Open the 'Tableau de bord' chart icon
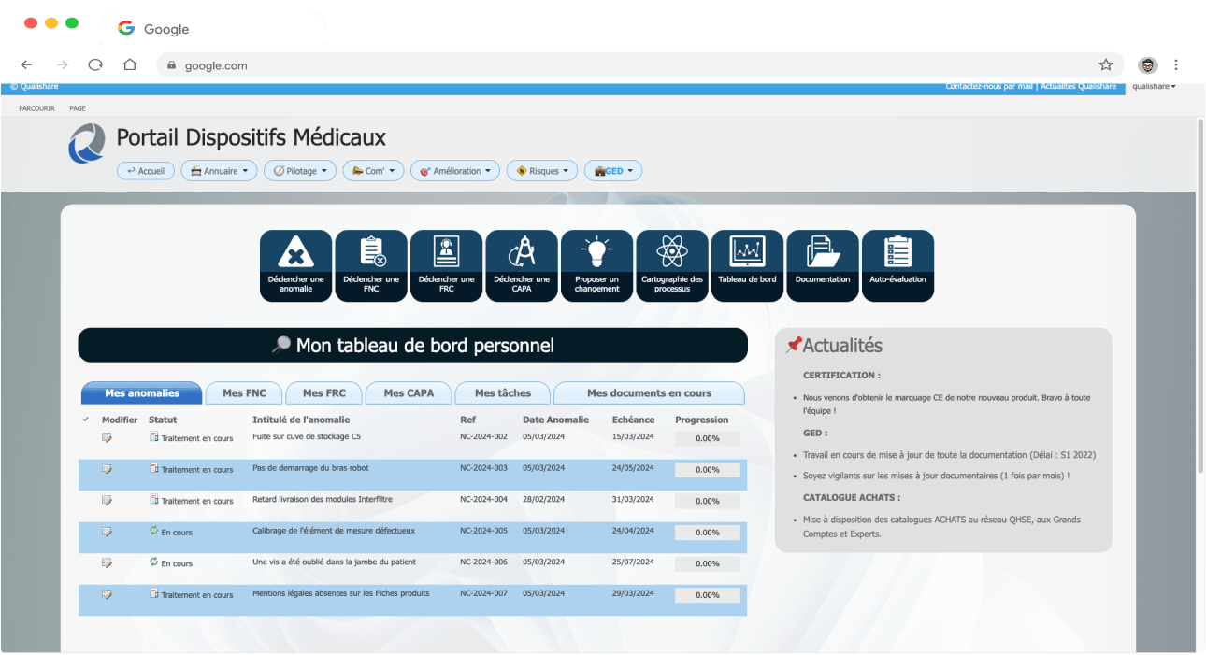This screenshot has width=1206, height=655. (747, 265)
